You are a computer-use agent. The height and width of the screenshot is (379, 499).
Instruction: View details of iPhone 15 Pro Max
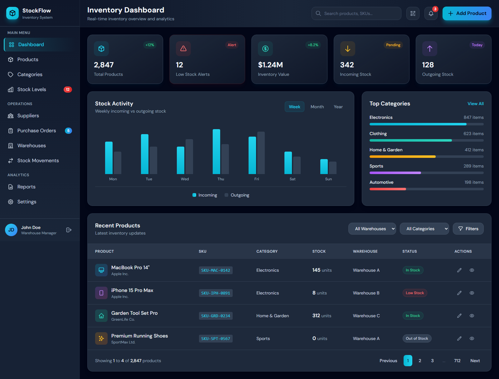tap(472, 293)
